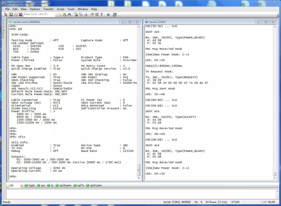281x206 pixels.
Task: Click the spiTx button-bar item
Action: tap(79, 185)
